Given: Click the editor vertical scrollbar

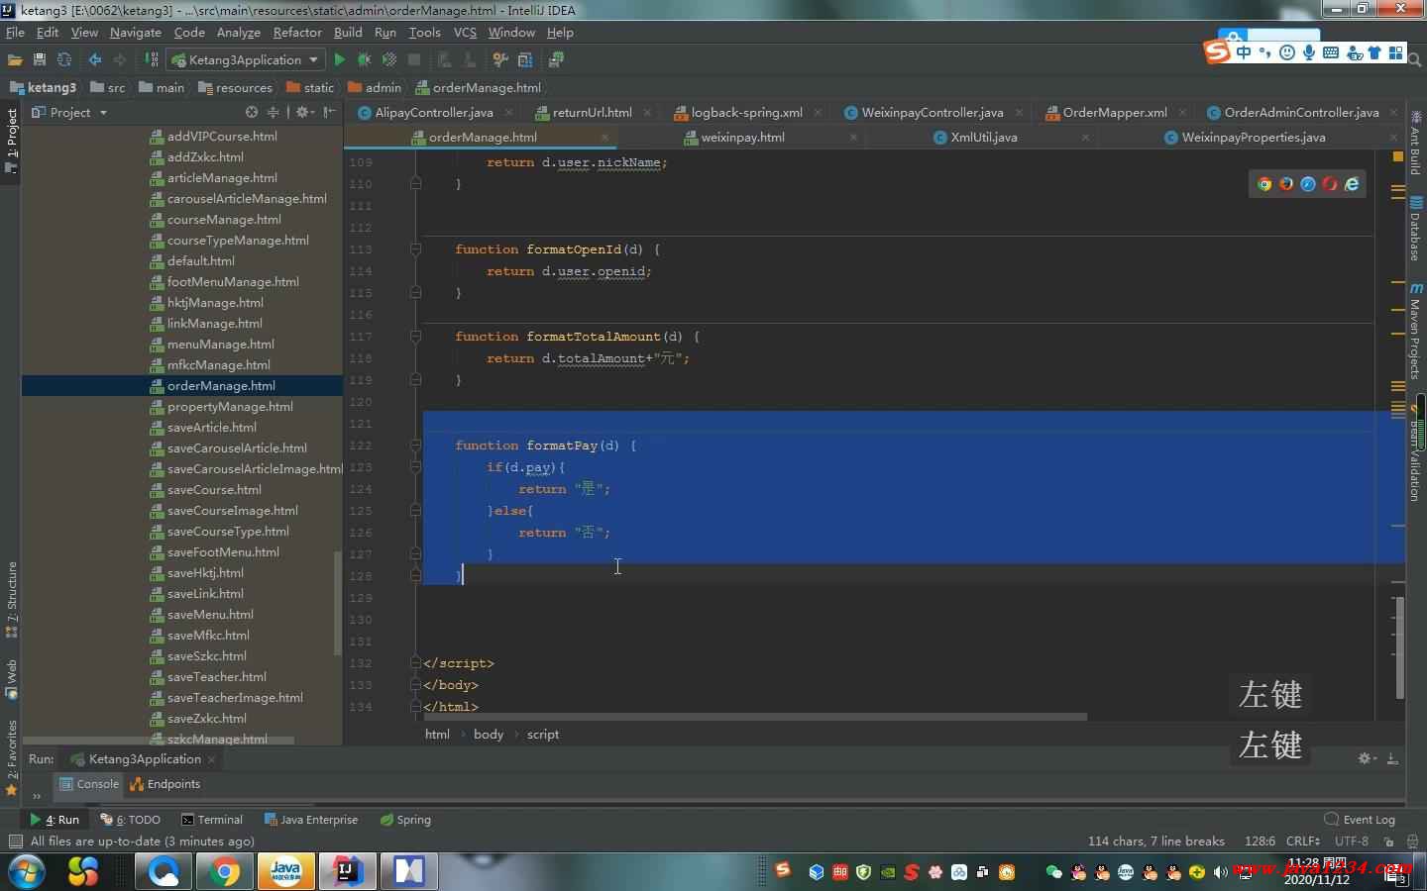Looking at the screenshot, I should pos(1399,645).
